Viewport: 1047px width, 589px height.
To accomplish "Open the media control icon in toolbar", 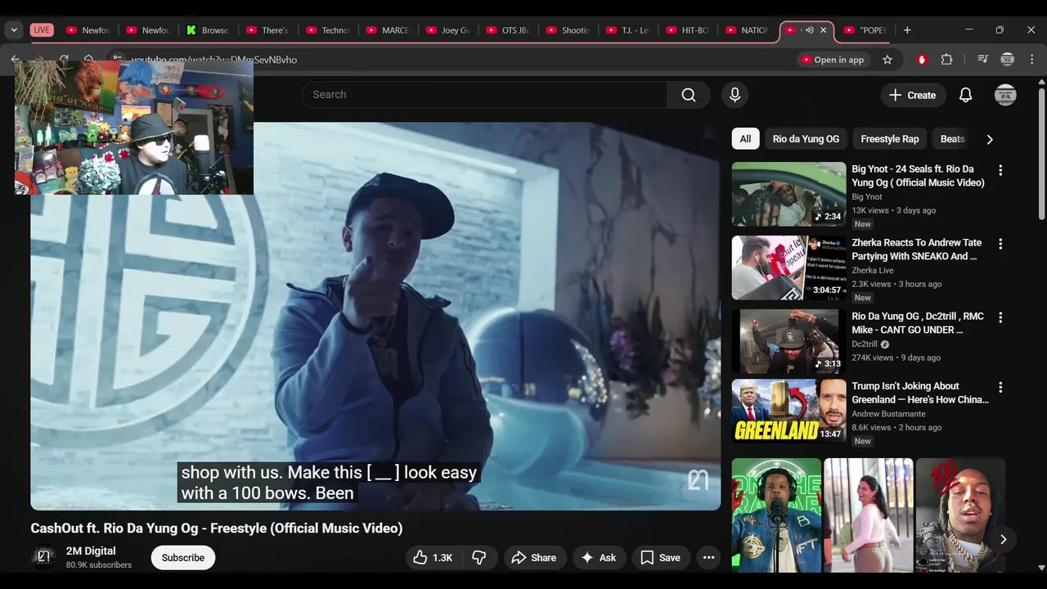I will (x=983, y=60).
